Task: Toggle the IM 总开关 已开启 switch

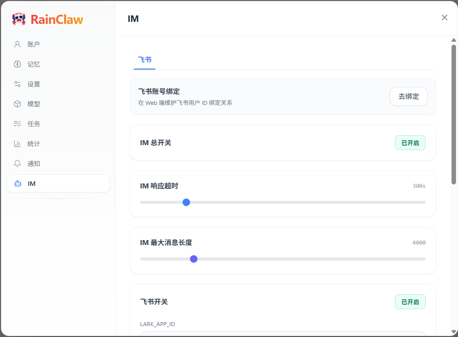Action: pos(410,143)
